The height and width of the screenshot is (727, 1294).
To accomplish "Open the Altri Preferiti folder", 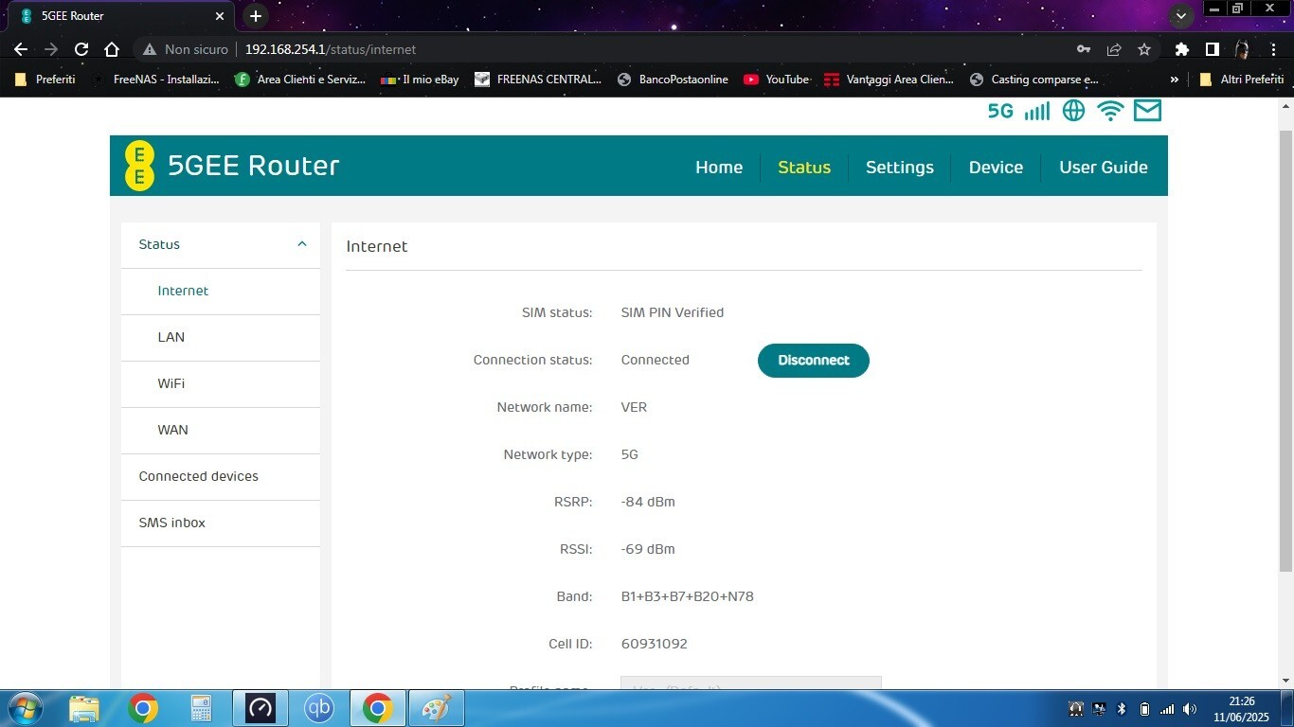I will click(1241, 80).
